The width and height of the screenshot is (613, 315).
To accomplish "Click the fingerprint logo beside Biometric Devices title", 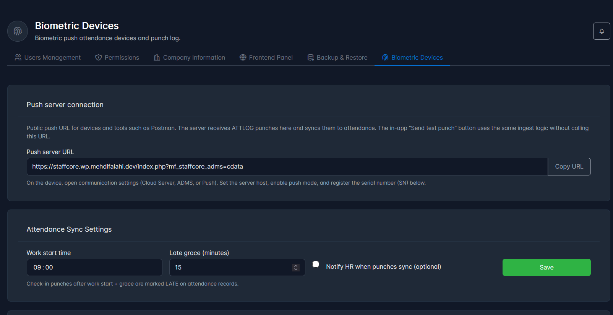I will pyautogui.click(x=18, y=31).
